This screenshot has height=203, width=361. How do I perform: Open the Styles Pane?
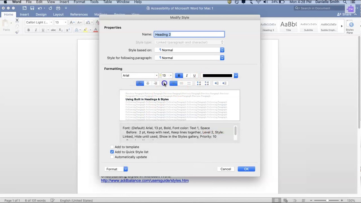(x=350, y=27)
